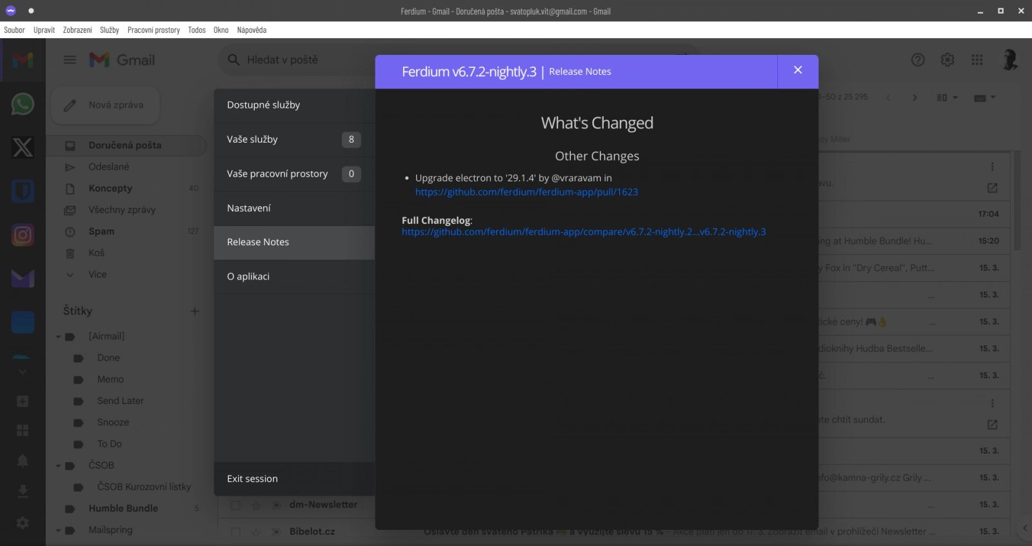Open the pull/1623 GitHub link

click(x=526, y=192)
